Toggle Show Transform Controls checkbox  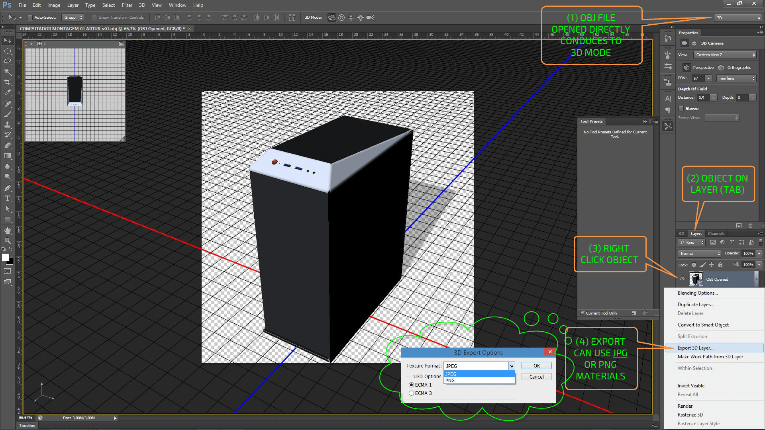tap(94, 18)
